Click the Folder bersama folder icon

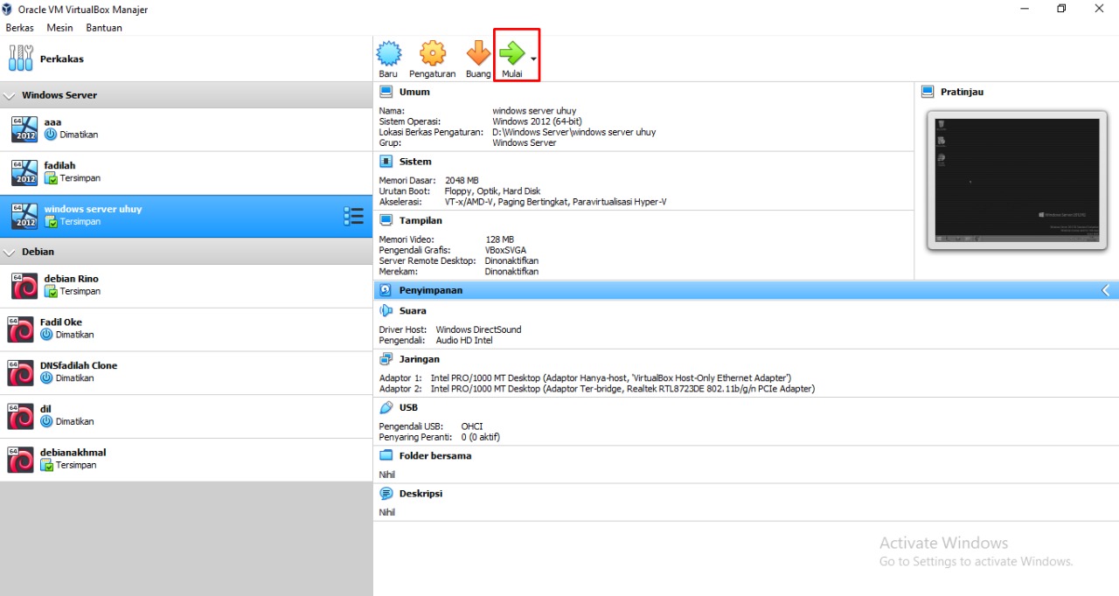tap(386, 456)
